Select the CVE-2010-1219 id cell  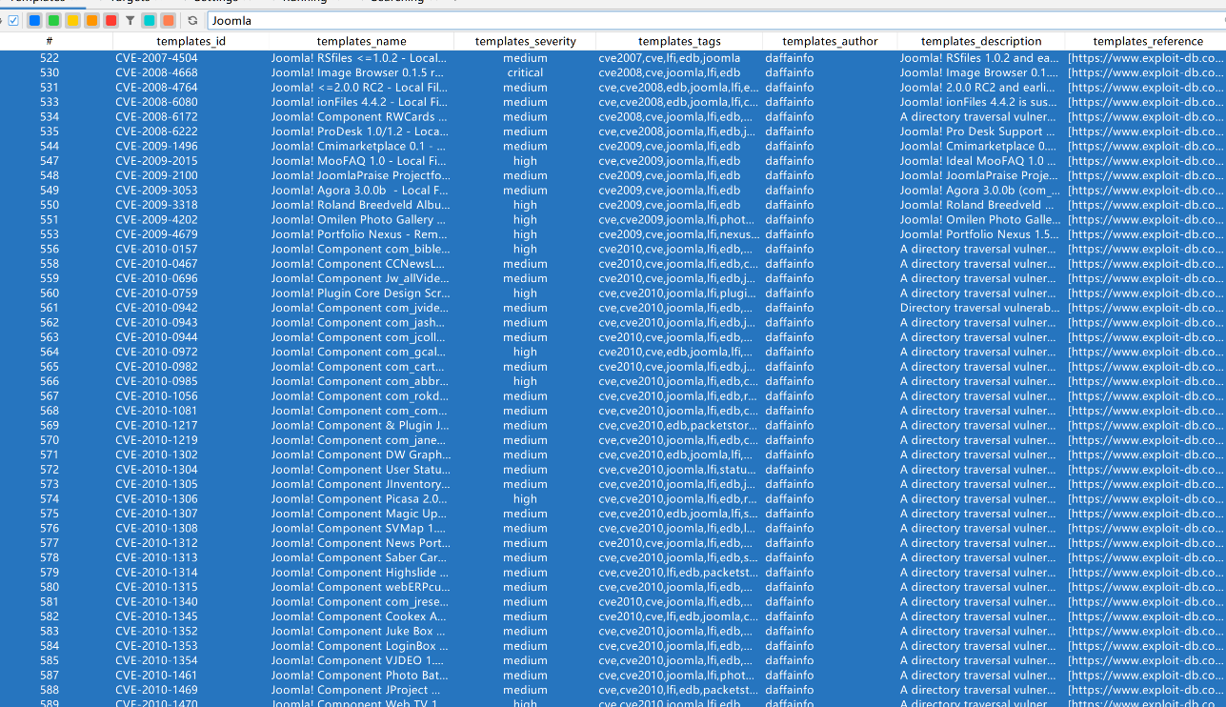click(156, 440)
